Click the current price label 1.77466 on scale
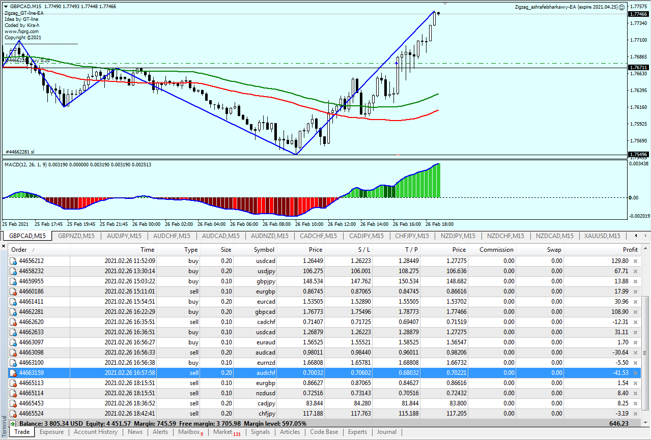 (x=639, y=15)
